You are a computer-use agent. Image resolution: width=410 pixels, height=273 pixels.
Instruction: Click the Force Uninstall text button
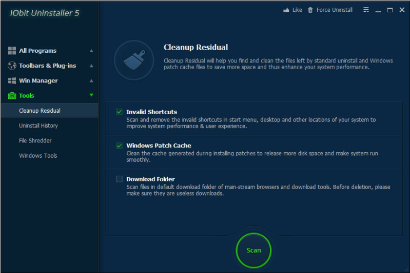[x=335, y=10]
